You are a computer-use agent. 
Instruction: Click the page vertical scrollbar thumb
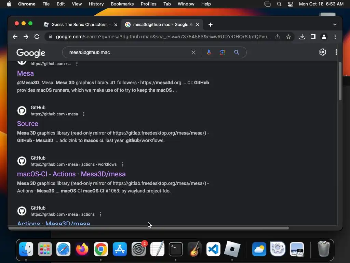pos(340,81)
